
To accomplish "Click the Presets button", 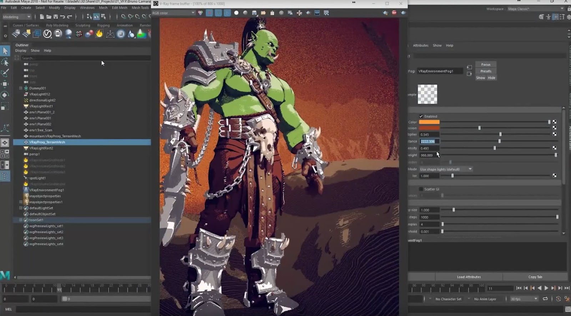I will (486, 71).
